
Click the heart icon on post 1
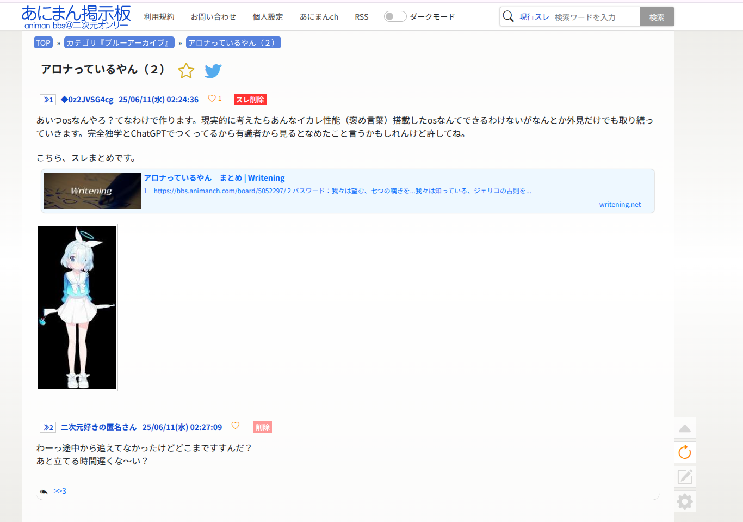(x=212, y=99)
